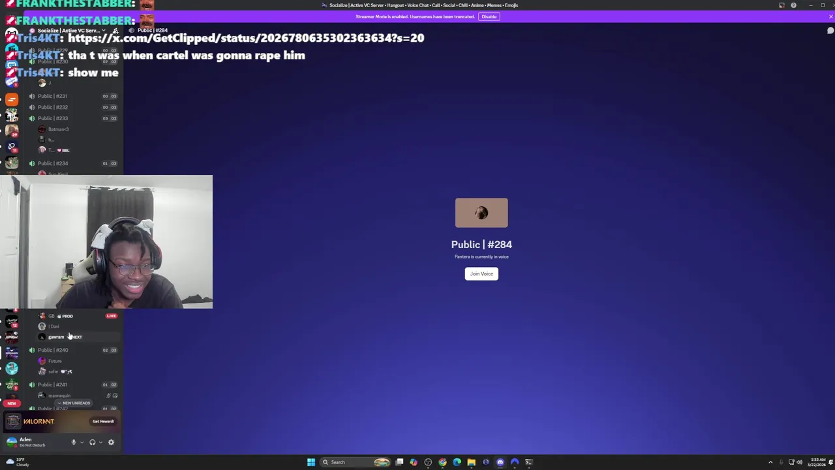Open Google Chrome from the taskbar

442,462
